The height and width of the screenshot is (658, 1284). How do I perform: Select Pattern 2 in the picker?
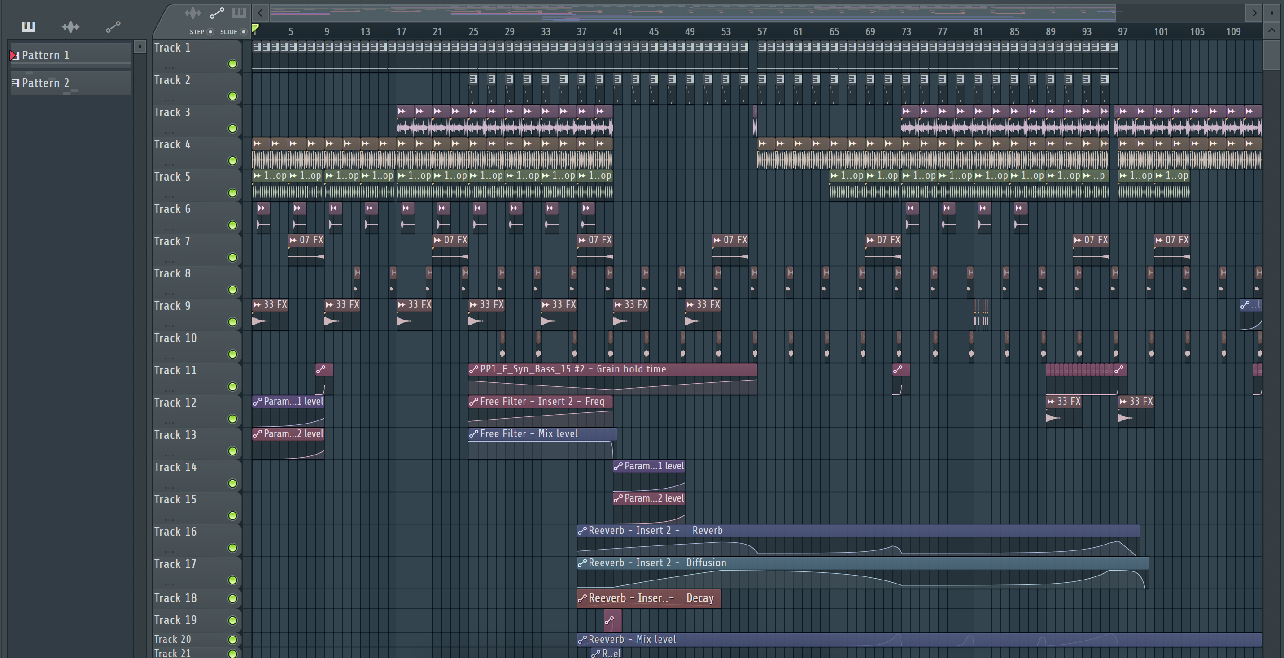point(70,82)
